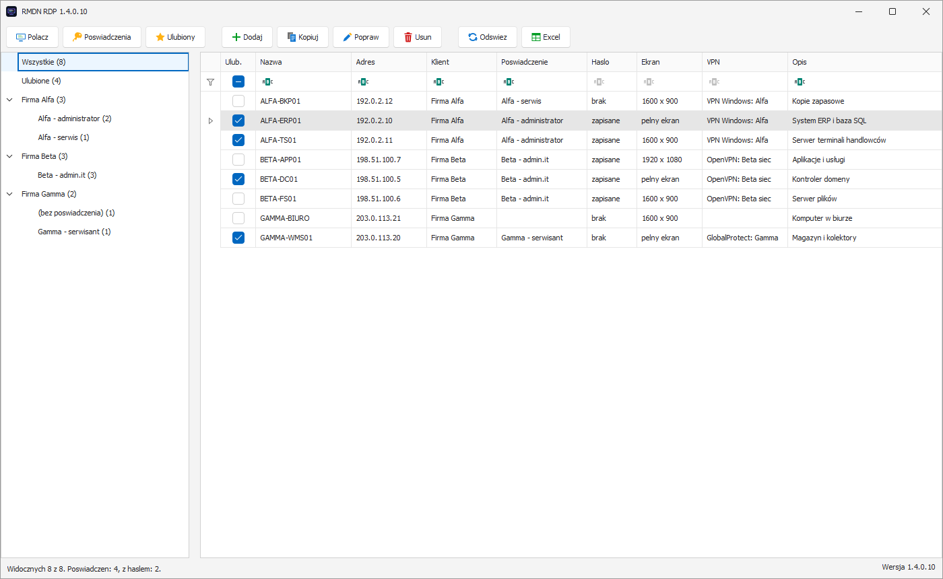Select Ulubione (4) in the tree

42,81
